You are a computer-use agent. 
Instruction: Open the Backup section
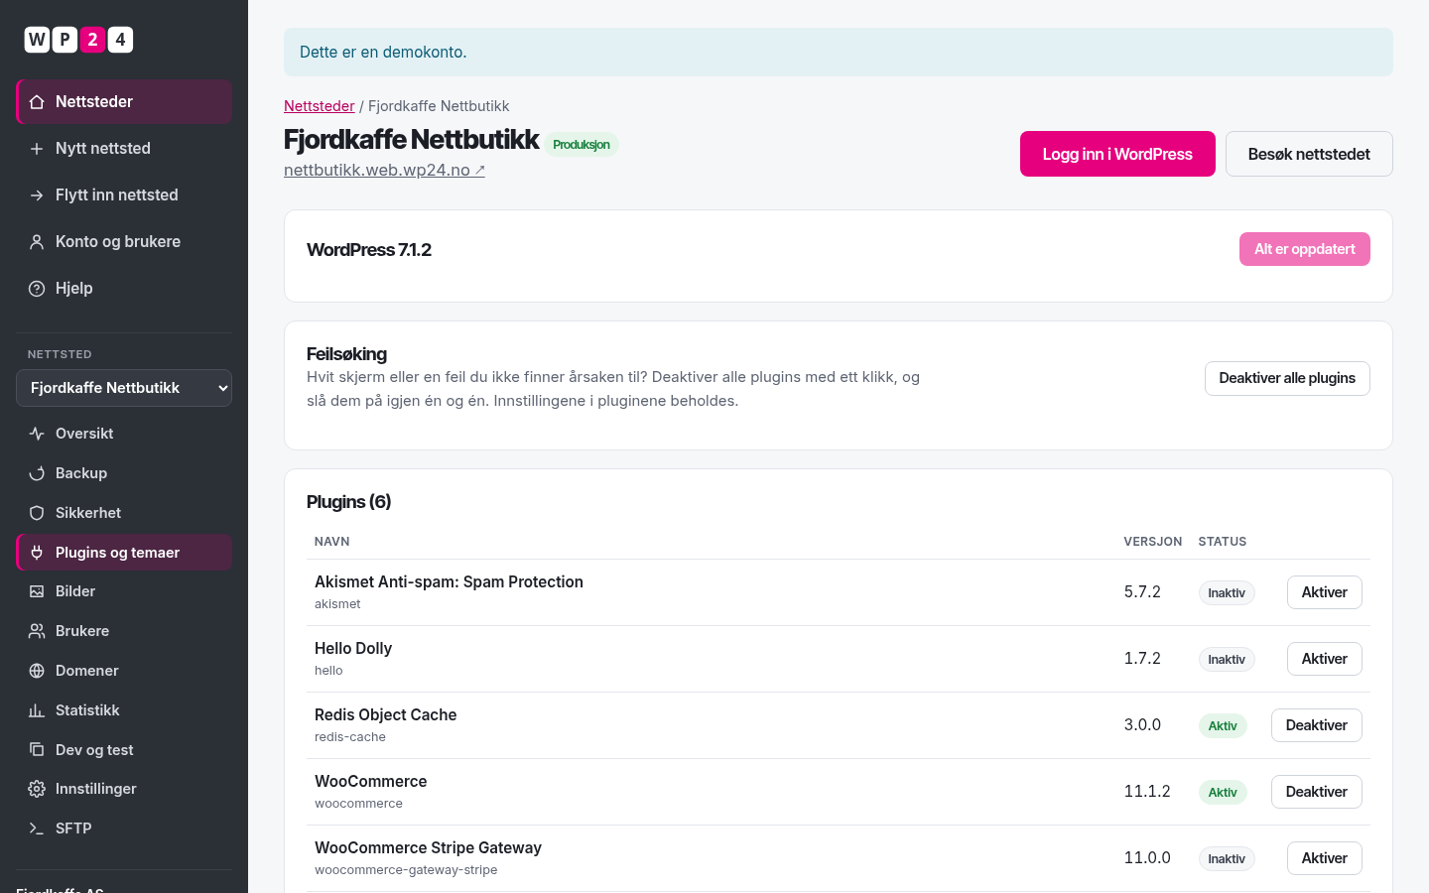(124, 473)
